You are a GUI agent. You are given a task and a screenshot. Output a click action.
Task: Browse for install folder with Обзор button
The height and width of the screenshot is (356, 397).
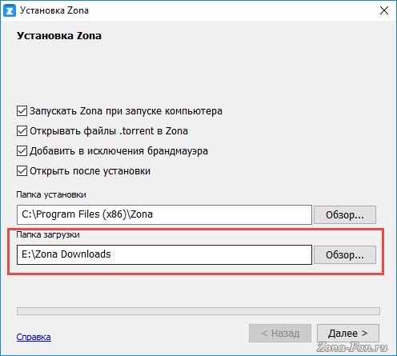(345, 214)
